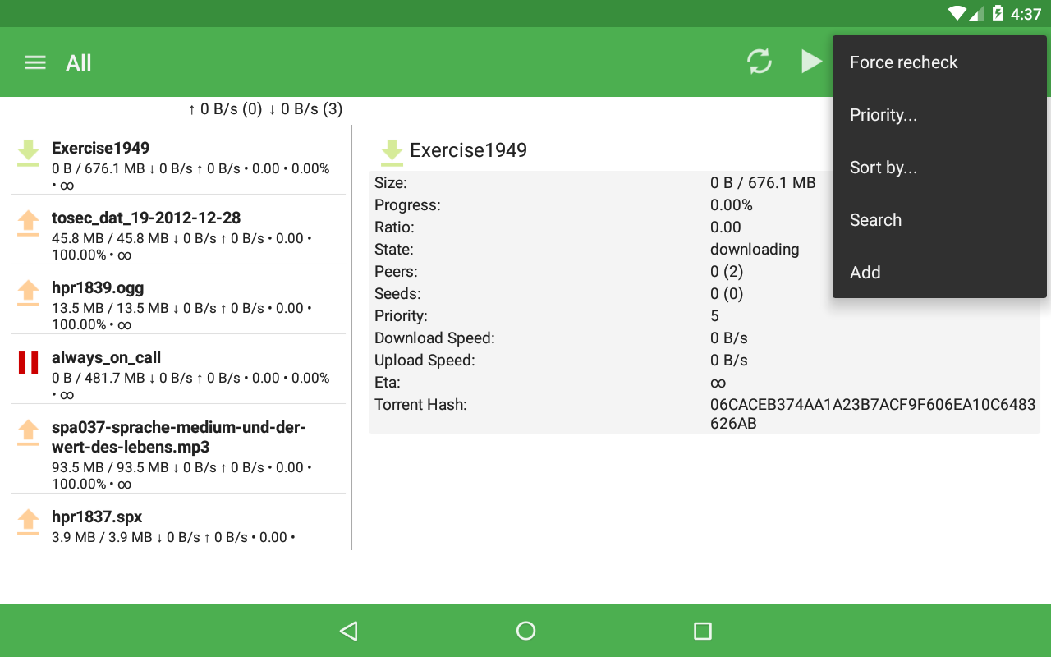Screen dimensions: 1051x657
Task: Tap the Progress value 0.00%
Action: click(x=732, y=205)
